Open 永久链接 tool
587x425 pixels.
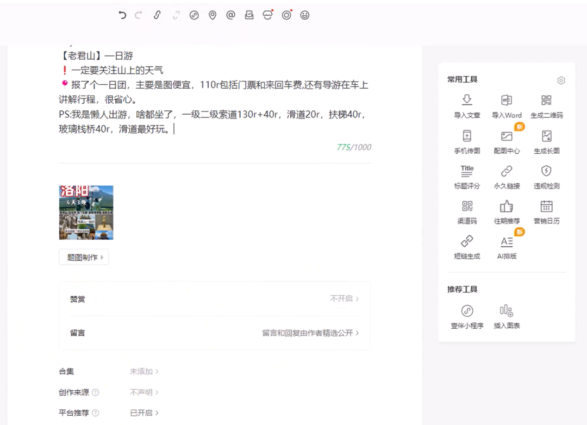(507, 177)
